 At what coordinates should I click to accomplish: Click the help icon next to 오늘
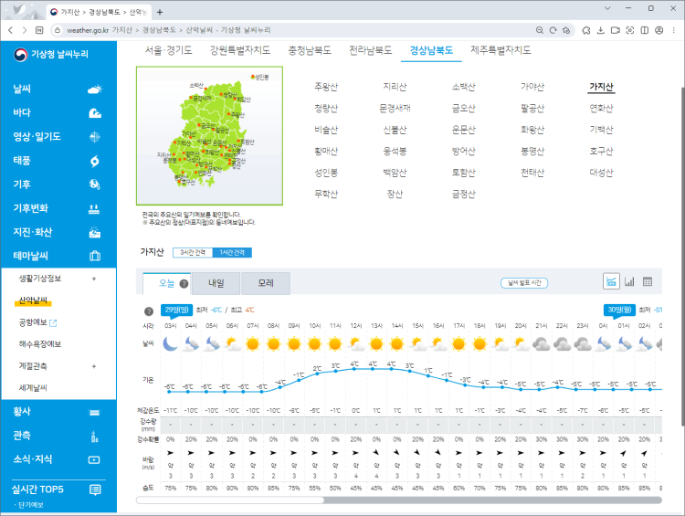(x=184, y=283)
